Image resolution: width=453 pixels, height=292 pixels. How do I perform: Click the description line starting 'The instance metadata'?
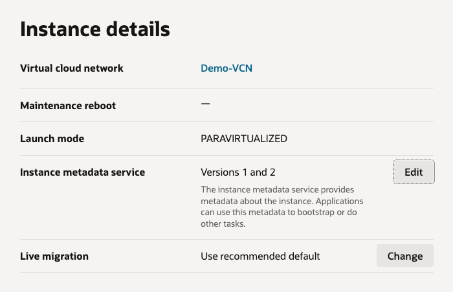tap(278, 190)
